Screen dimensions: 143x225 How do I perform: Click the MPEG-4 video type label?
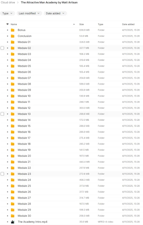105,222
